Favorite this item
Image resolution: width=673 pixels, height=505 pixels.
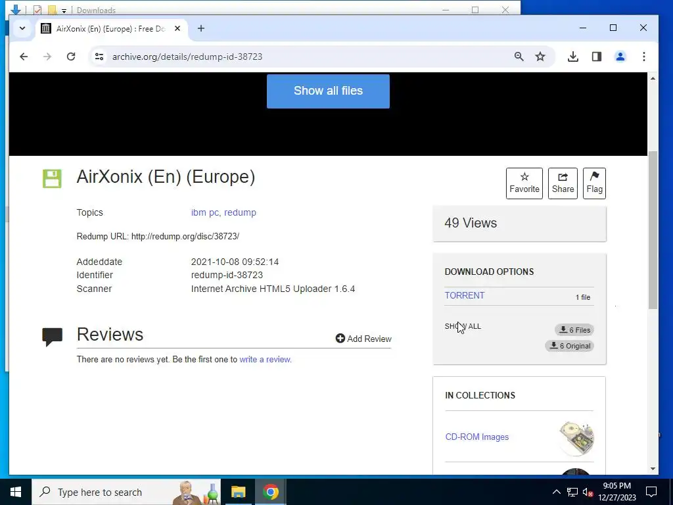click(x=524, y=183)
